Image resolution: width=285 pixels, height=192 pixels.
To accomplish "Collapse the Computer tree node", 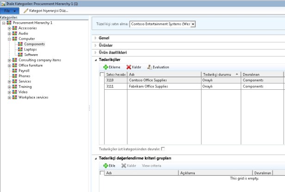I will 9,39.
